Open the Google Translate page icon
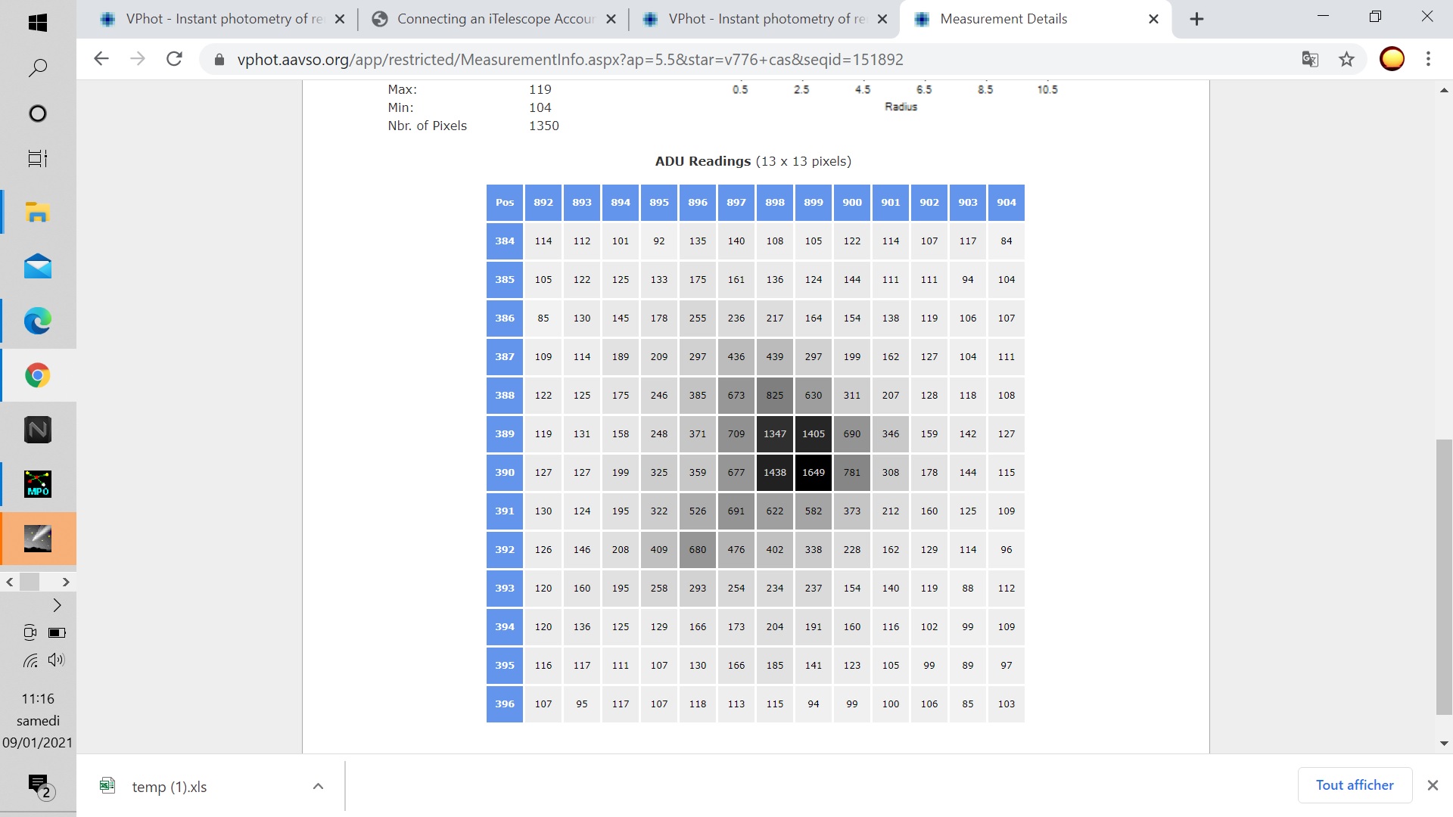This screenshot has height=817, width=1453. [x=1310, y=59]
